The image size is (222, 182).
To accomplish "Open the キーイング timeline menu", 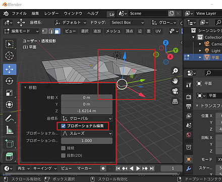I will (x=45, y=168).
